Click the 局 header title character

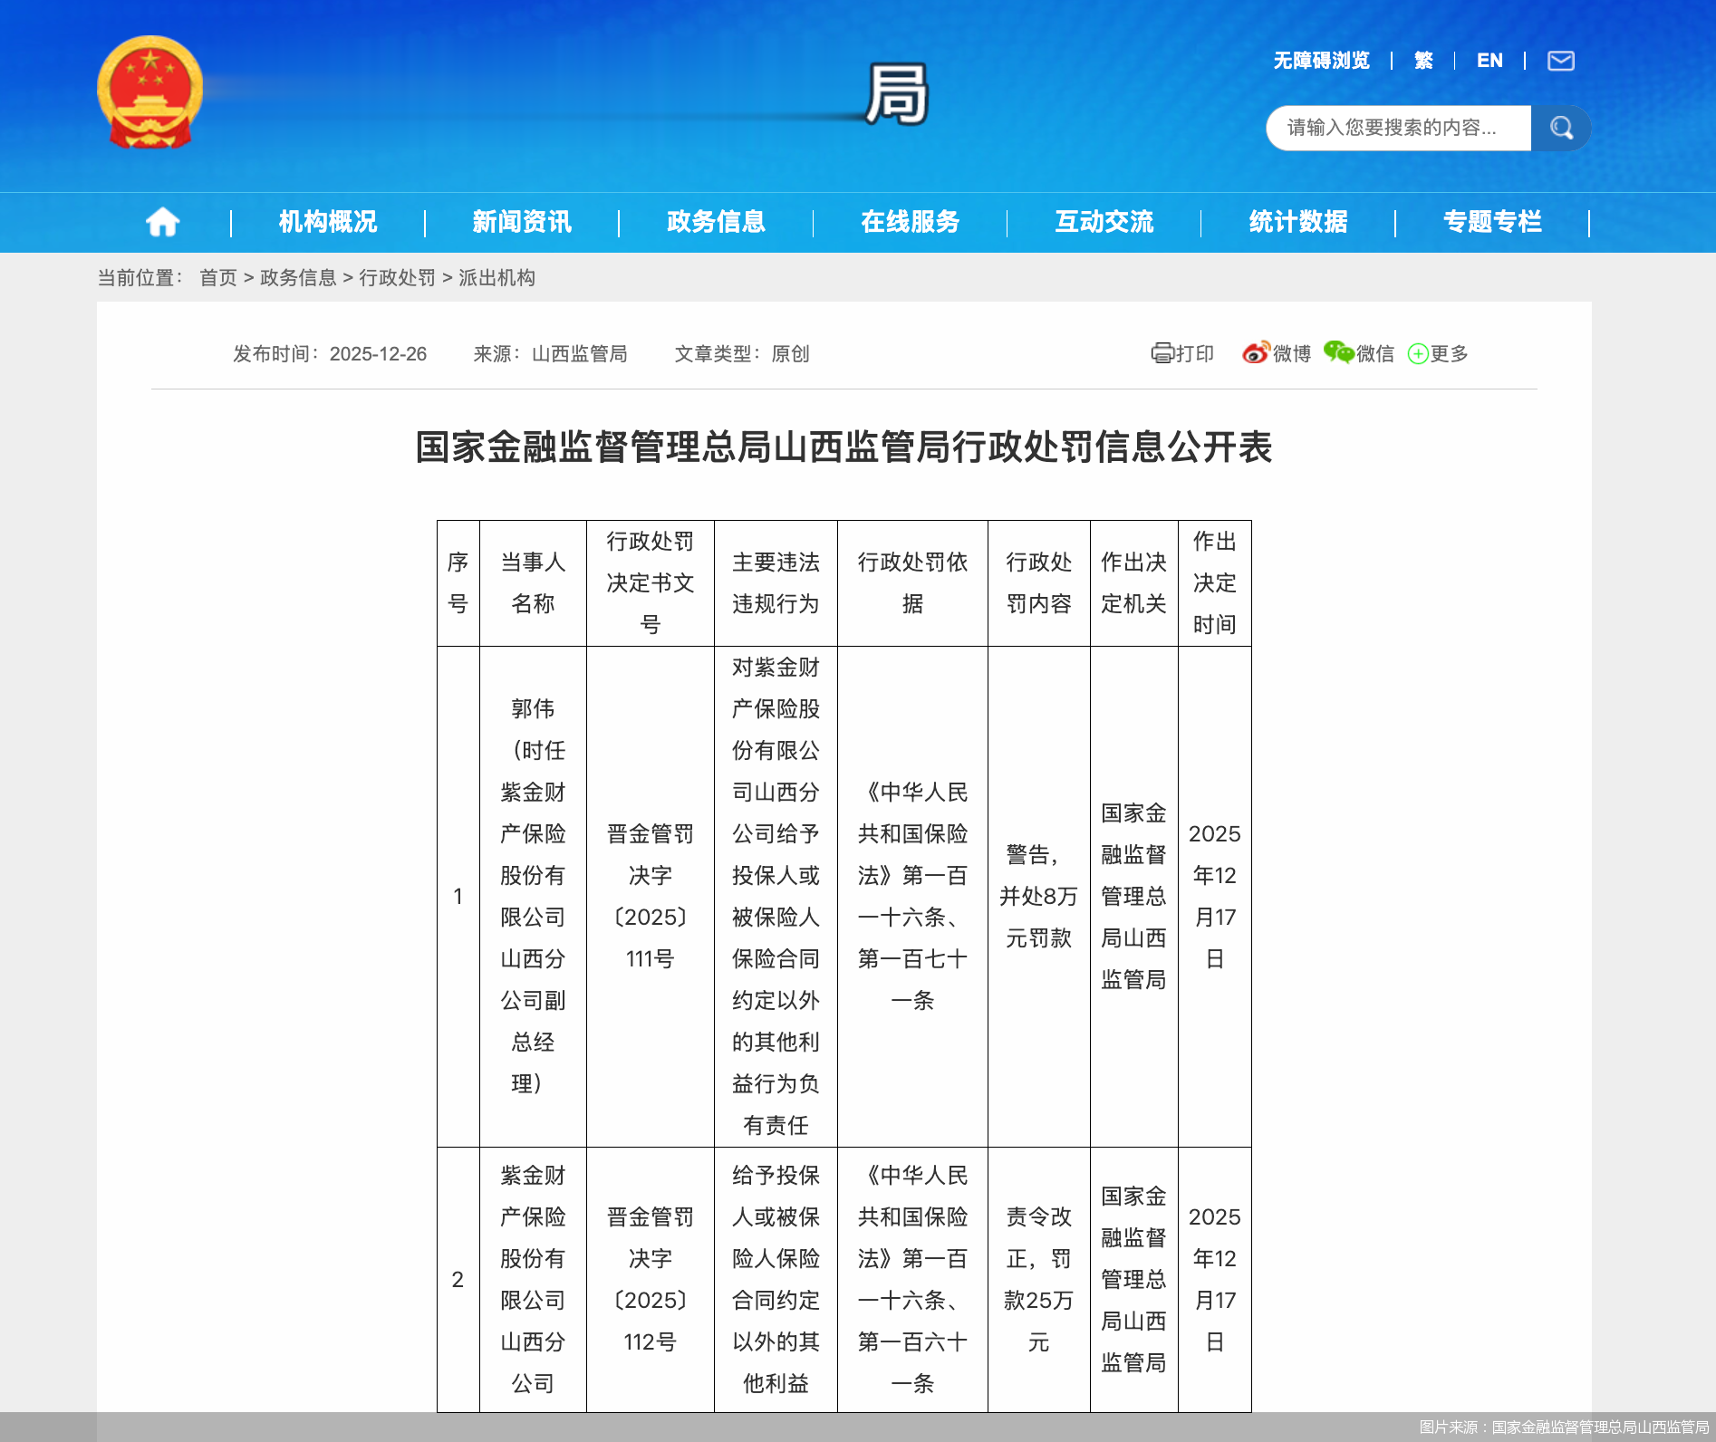coord(896,93)
